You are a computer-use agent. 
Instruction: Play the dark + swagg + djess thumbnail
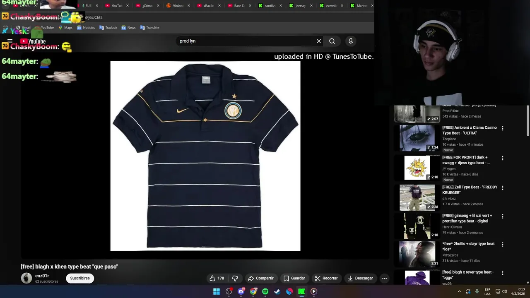[x=417, y=168]
